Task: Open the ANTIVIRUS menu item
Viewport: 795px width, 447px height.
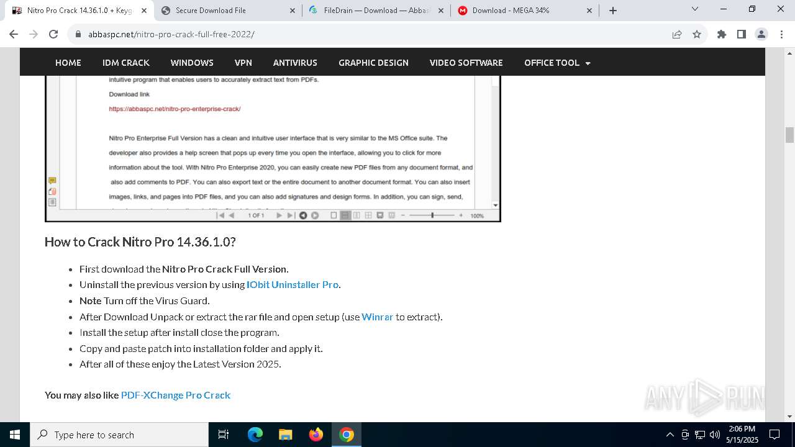Action: (x=295, y=63)
